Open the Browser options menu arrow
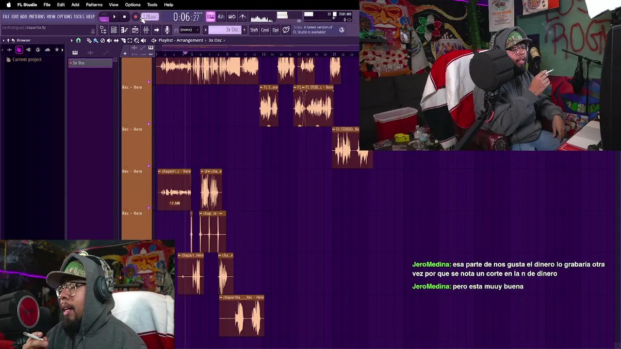This screenshot has width=621, height=349. [x=3, y=40]
